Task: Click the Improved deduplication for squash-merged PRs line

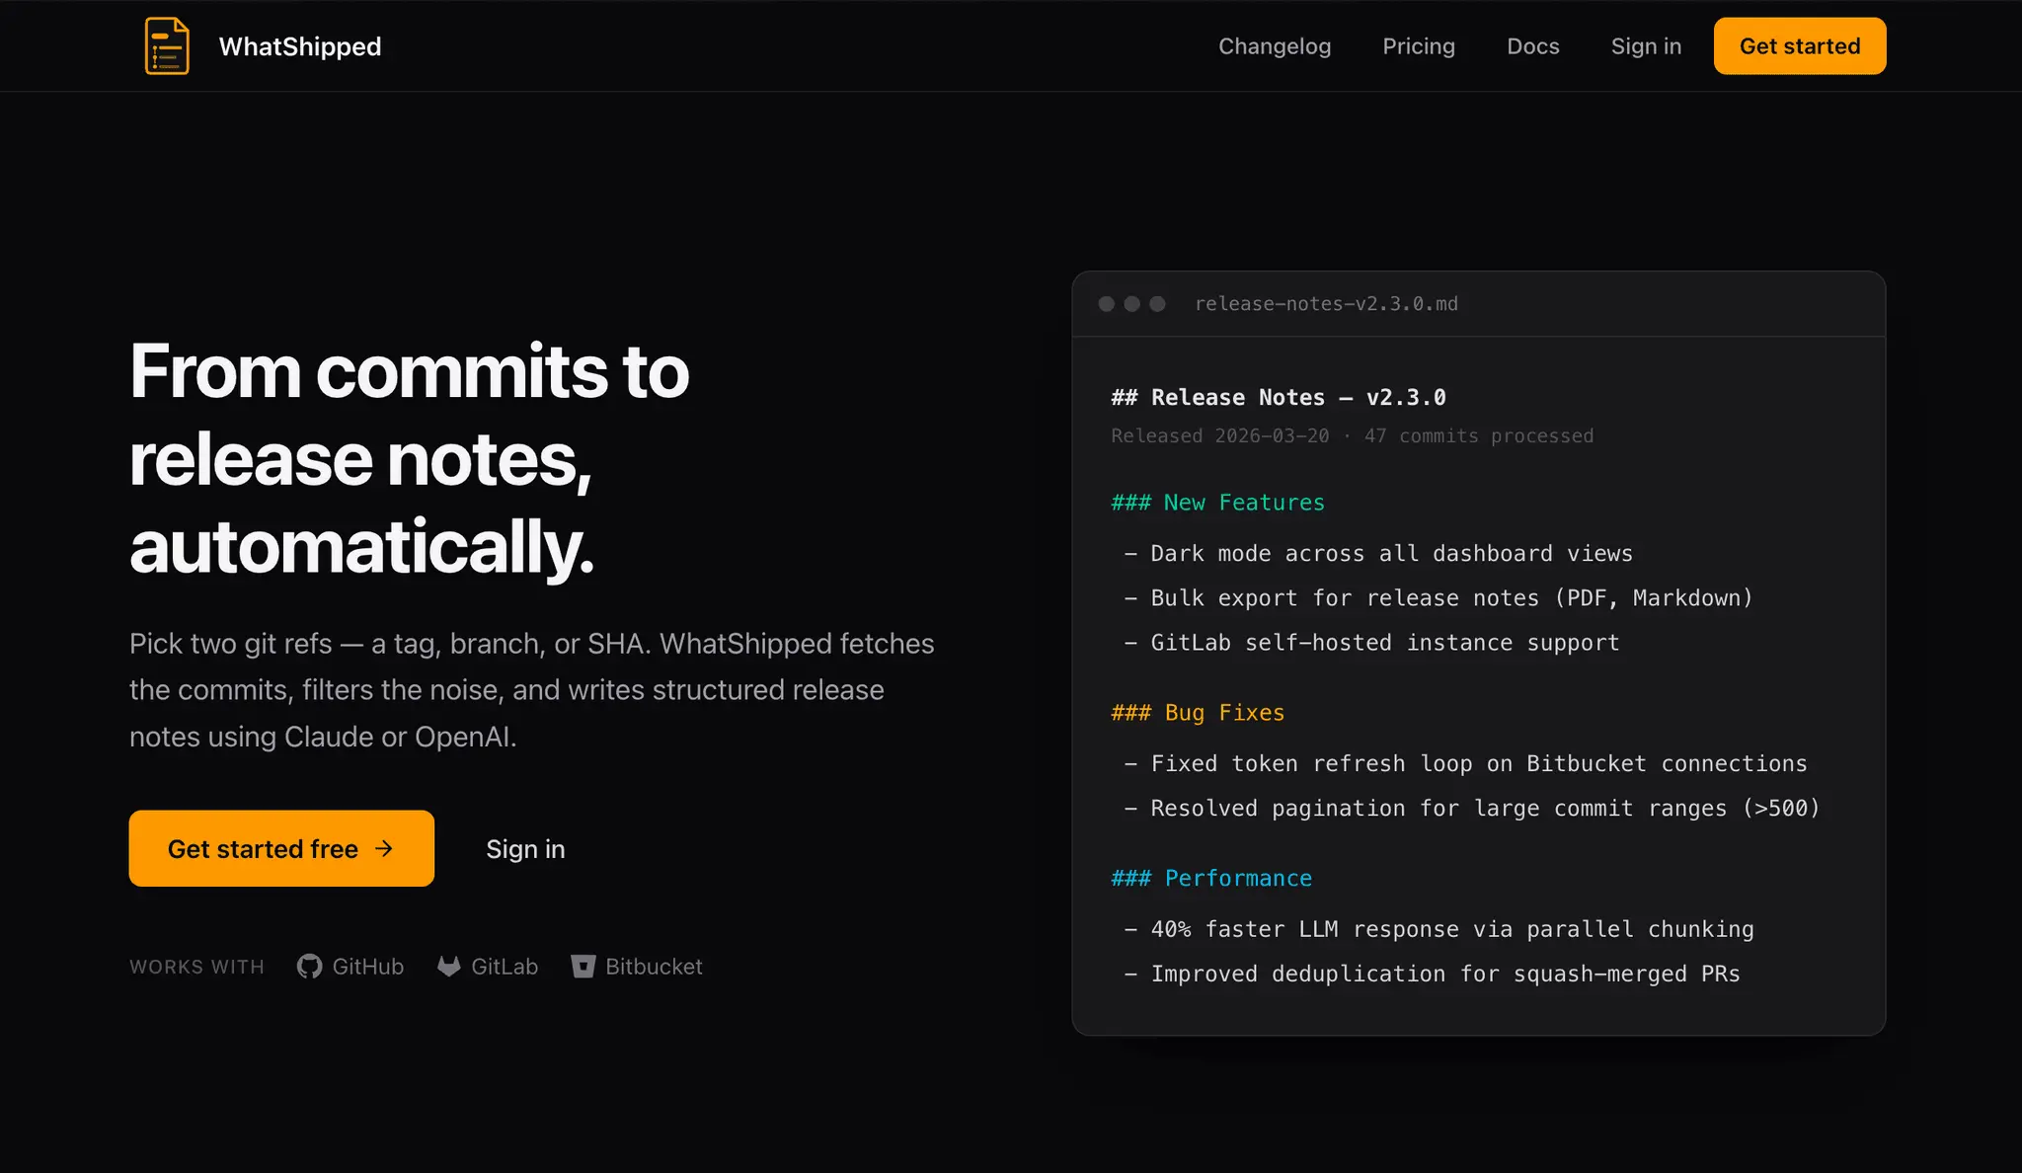Action: pyautogui.click(x=1432, y=975)
